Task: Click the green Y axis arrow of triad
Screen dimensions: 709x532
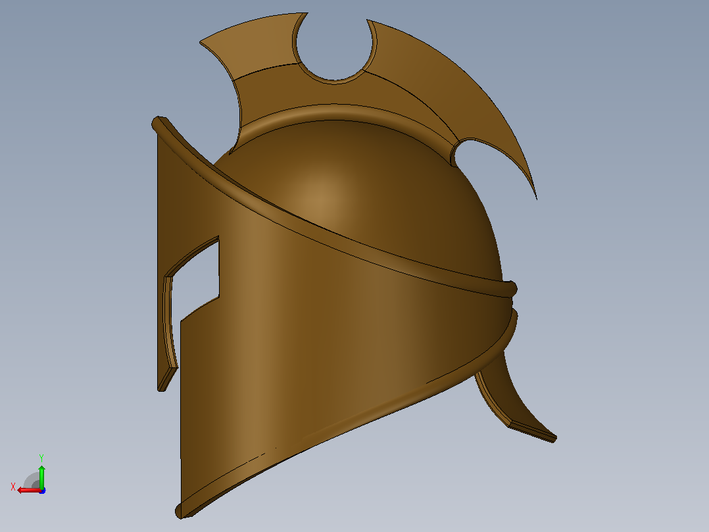Action: click(x=41, y=476)
